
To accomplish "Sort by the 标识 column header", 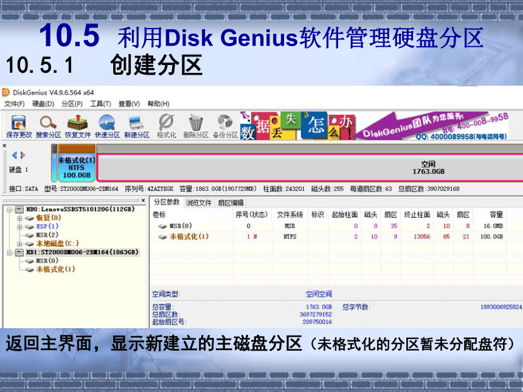I will [x=318, y=215].
